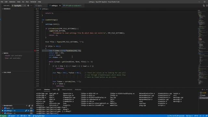Open the Terminal menu
Image resolution: width=208 pixels, height=117 pixels.
33,2
